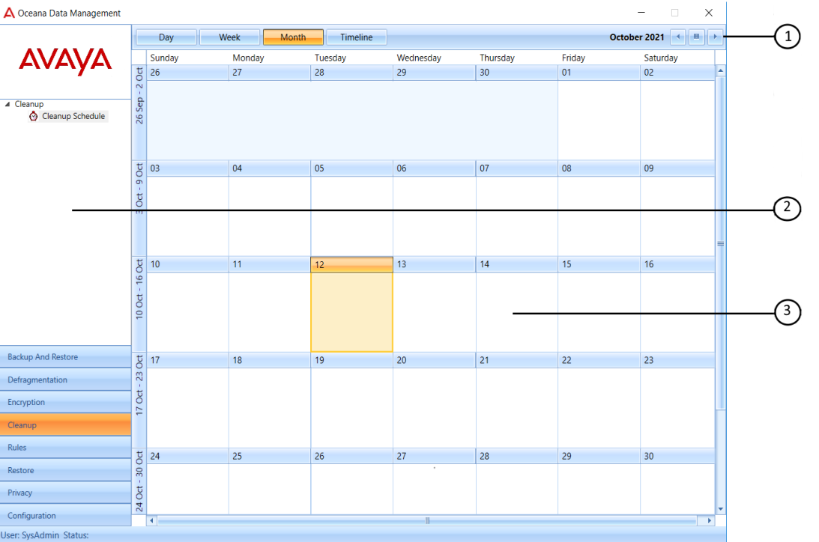Select week header 26 Sep - 2 Oct
This screenshot has width=819, height=542.
click(139, 113)
